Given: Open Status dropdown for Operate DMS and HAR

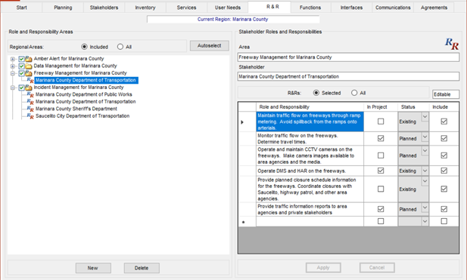Looking at the screenshot, I should tap(425, 171).
